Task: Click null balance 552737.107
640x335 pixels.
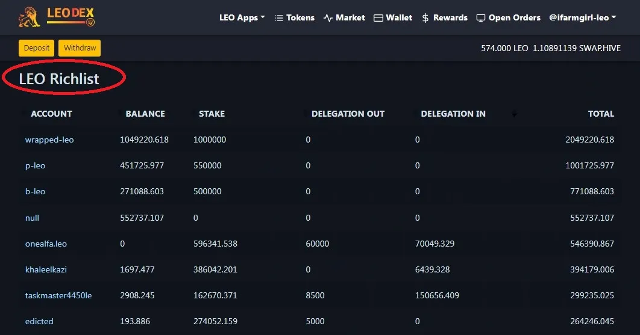Action: [x=142, y=218]
